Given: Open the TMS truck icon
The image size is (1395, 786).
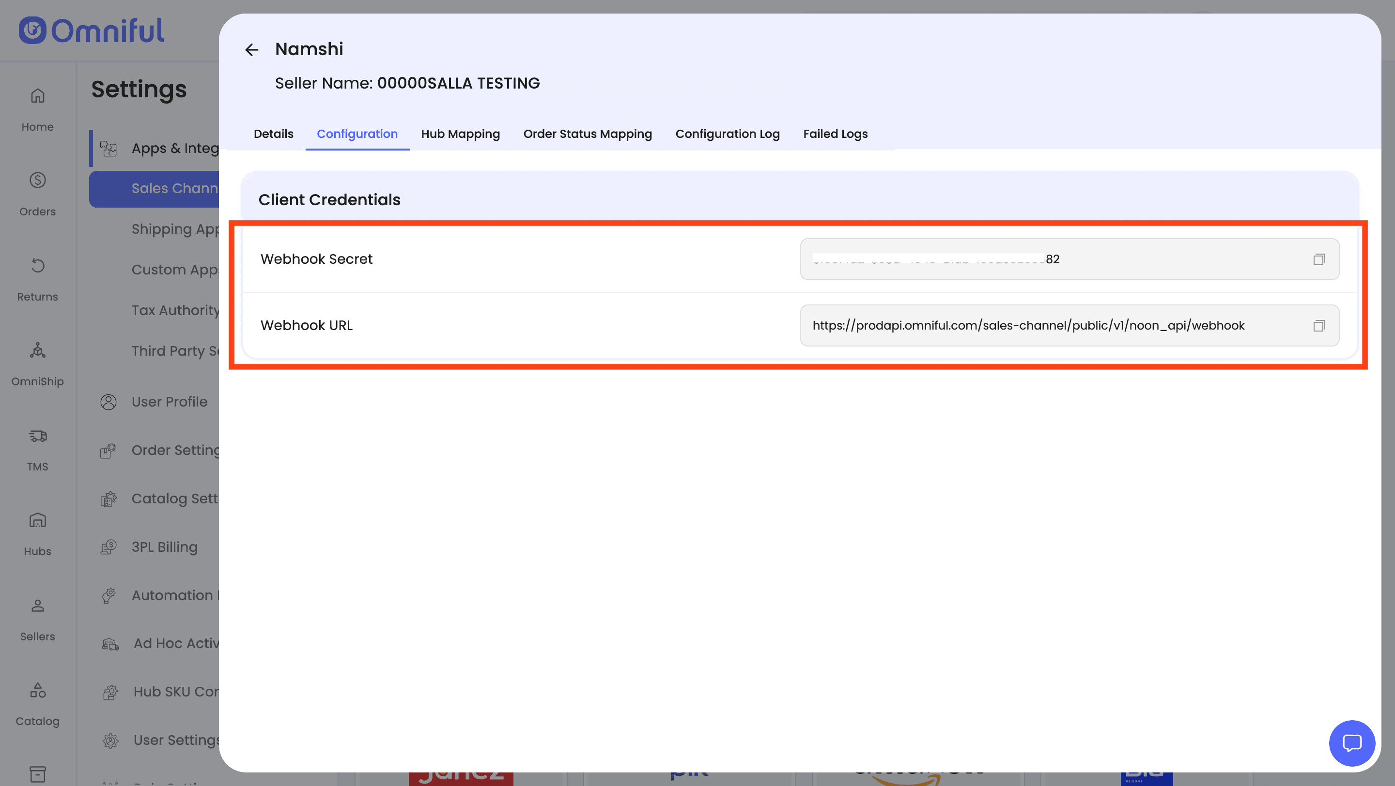Looking at the screenshot, I should coord(37,436).
